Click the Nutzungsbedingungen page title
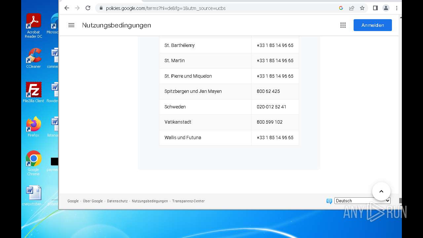This screenshot has width=423, height=238. coord(116,25)
